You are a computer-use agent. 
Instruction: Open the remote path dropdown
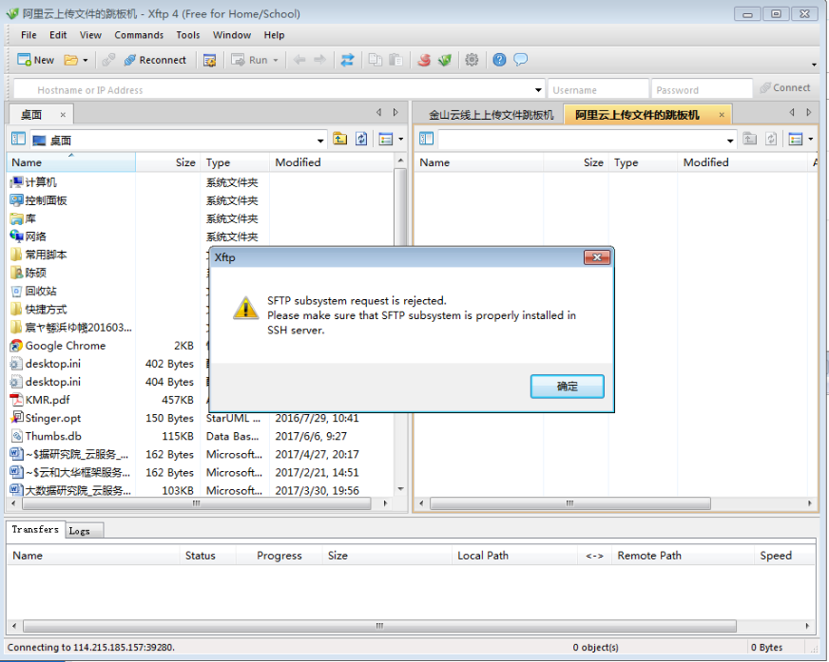[730, 141]
